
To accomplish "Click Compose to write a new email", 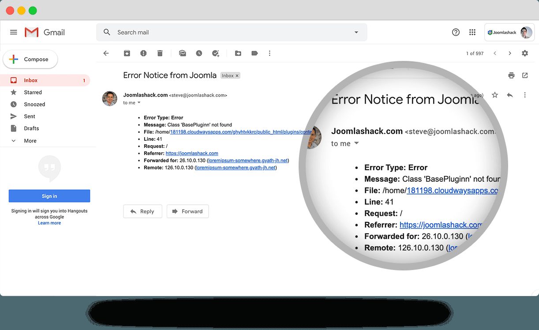I will (30, 59).
